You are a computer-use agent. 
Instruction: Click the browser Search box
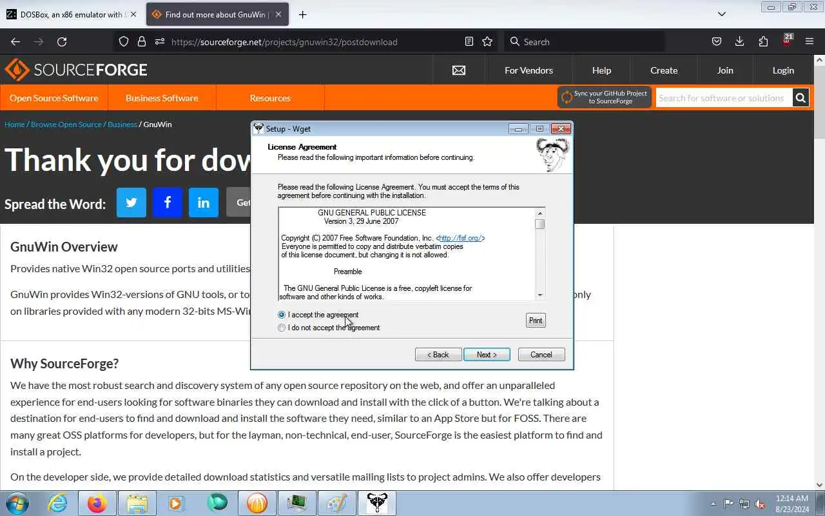[x=585, y=41]
